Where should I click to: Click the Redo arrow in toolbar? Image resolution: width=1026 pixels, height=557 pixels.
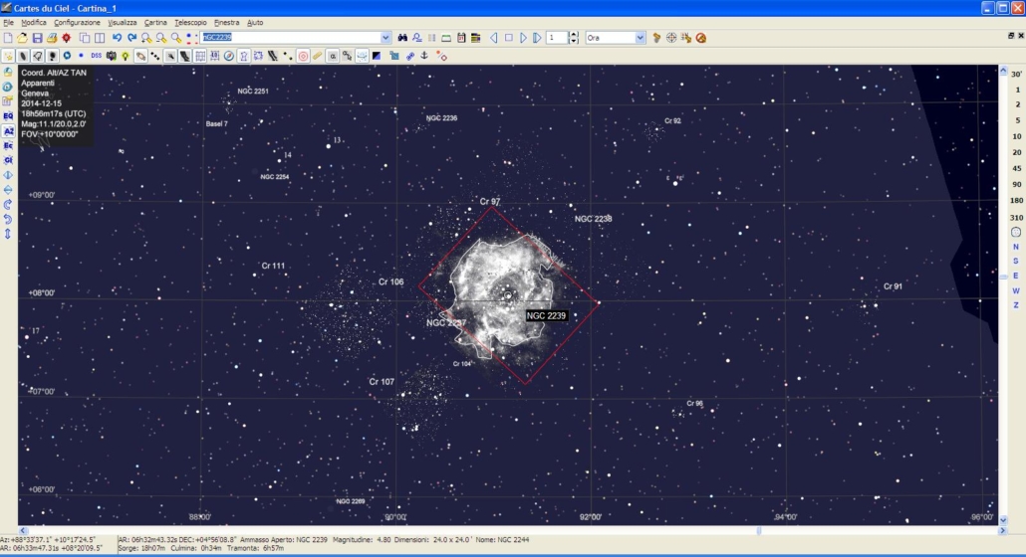click(x=131, y=38)
